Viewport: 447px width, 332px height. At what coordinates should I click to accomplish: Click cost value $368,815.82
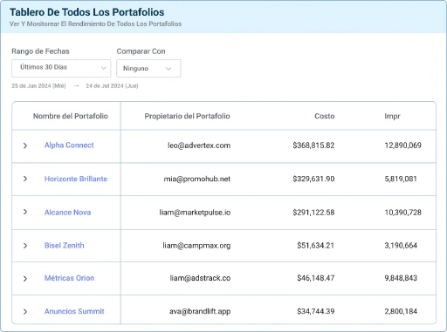click(313, 146)
